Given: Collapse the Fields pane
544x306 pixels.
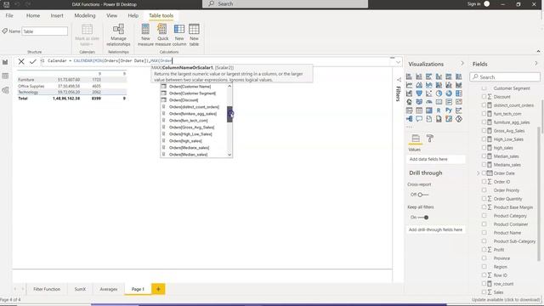Looking at the screenshot, I should 536,64.
